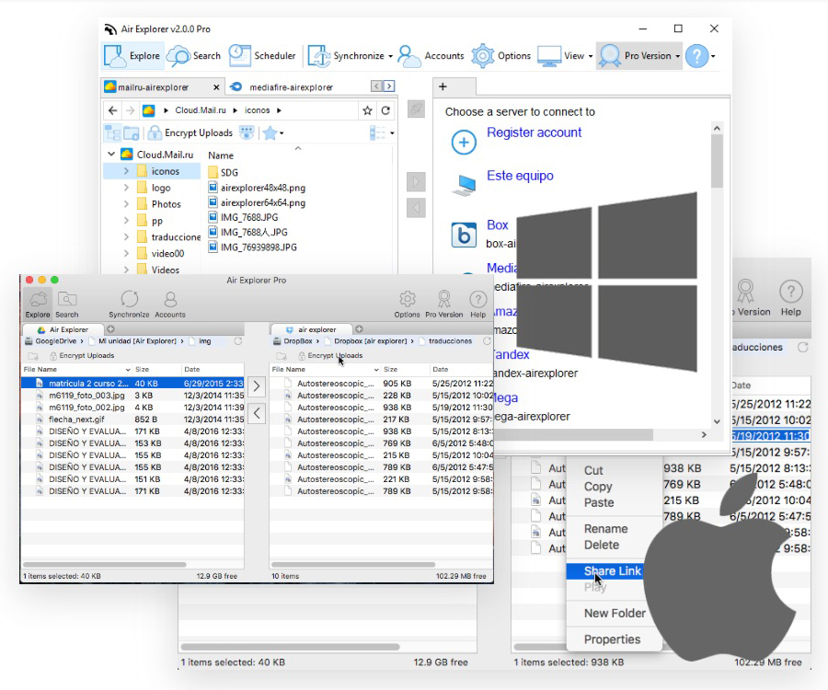
Task: Select the airexplorer48x48.png file
Action: pyautogui.click(x=262, y=187)
